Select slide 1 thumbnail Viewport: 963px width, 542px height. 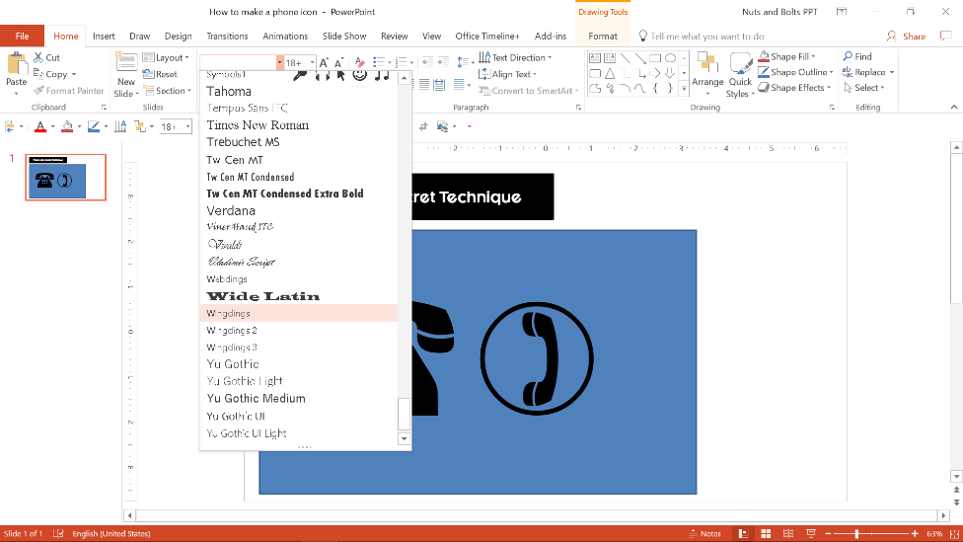[65, 177]
